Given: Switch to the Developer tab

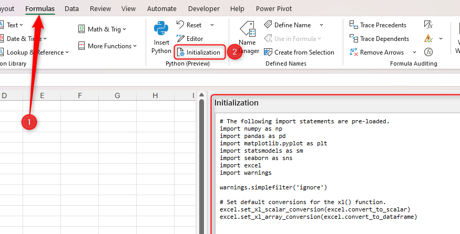Looking at the screenshot, I should coord(203,9).
